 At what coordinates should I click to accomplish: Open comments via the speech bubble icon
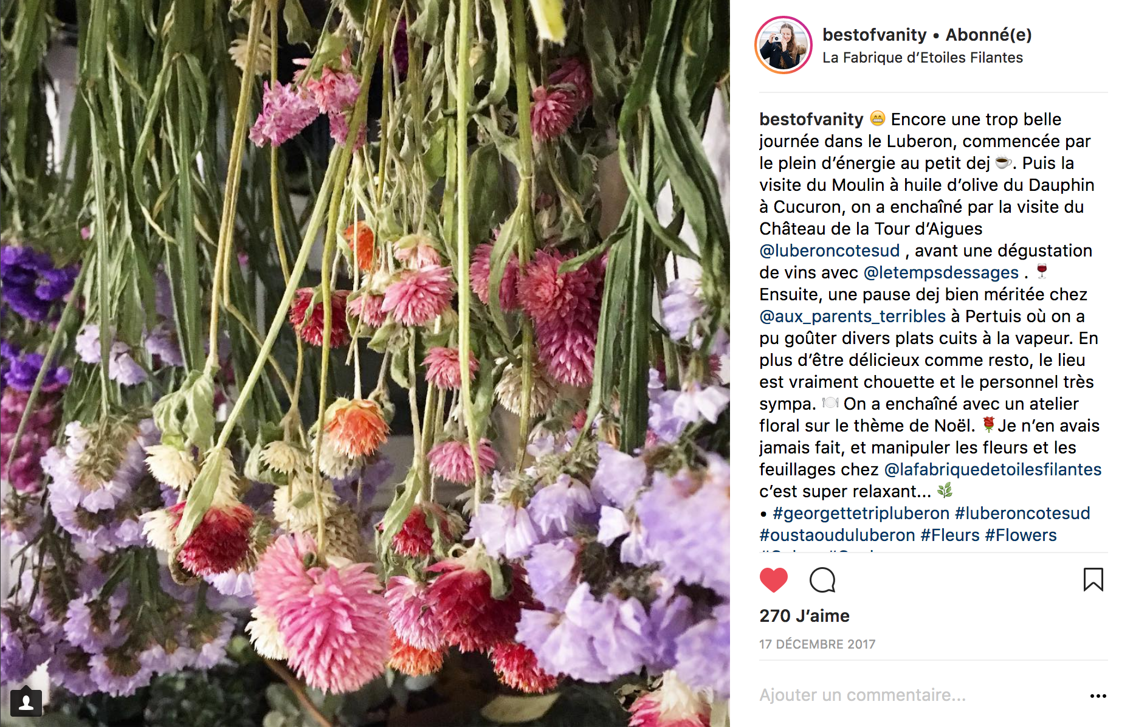(822, 580)
